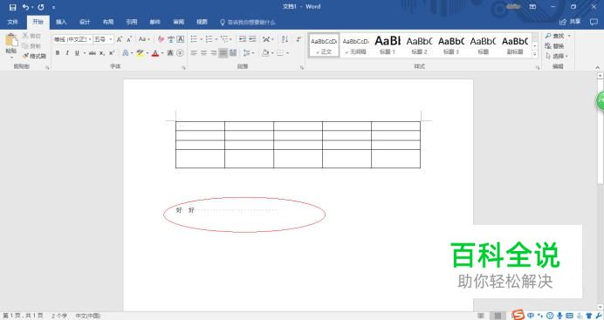
Task: Switch to the 插入 Insert tab
Action: click(61, 22)
